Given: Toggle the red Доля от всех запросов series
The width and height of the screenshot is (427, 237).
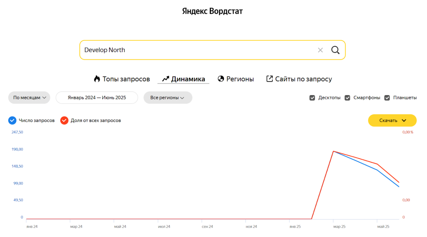Looking at the screenshot, I should point(64,121).
